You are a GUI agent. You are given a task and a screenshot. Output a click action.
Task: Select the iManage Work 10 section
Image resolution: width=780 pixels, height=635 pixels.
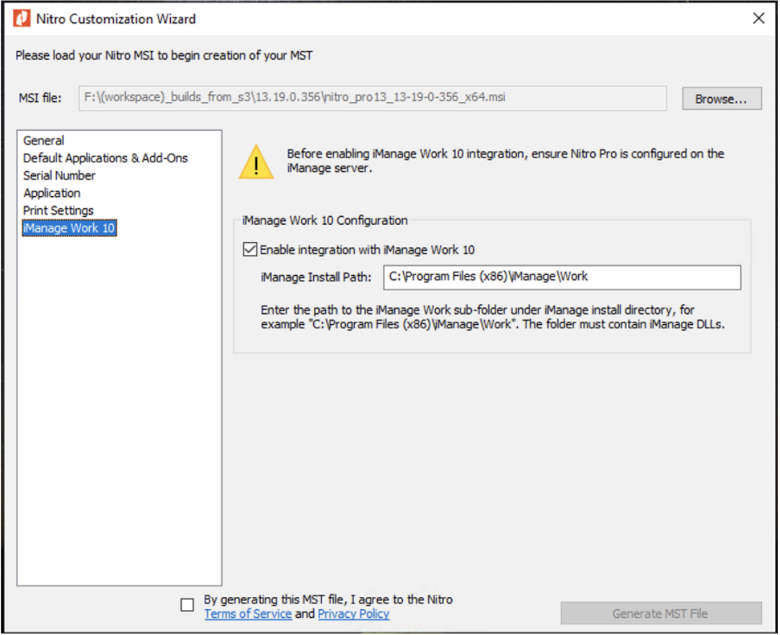(68, 227)
